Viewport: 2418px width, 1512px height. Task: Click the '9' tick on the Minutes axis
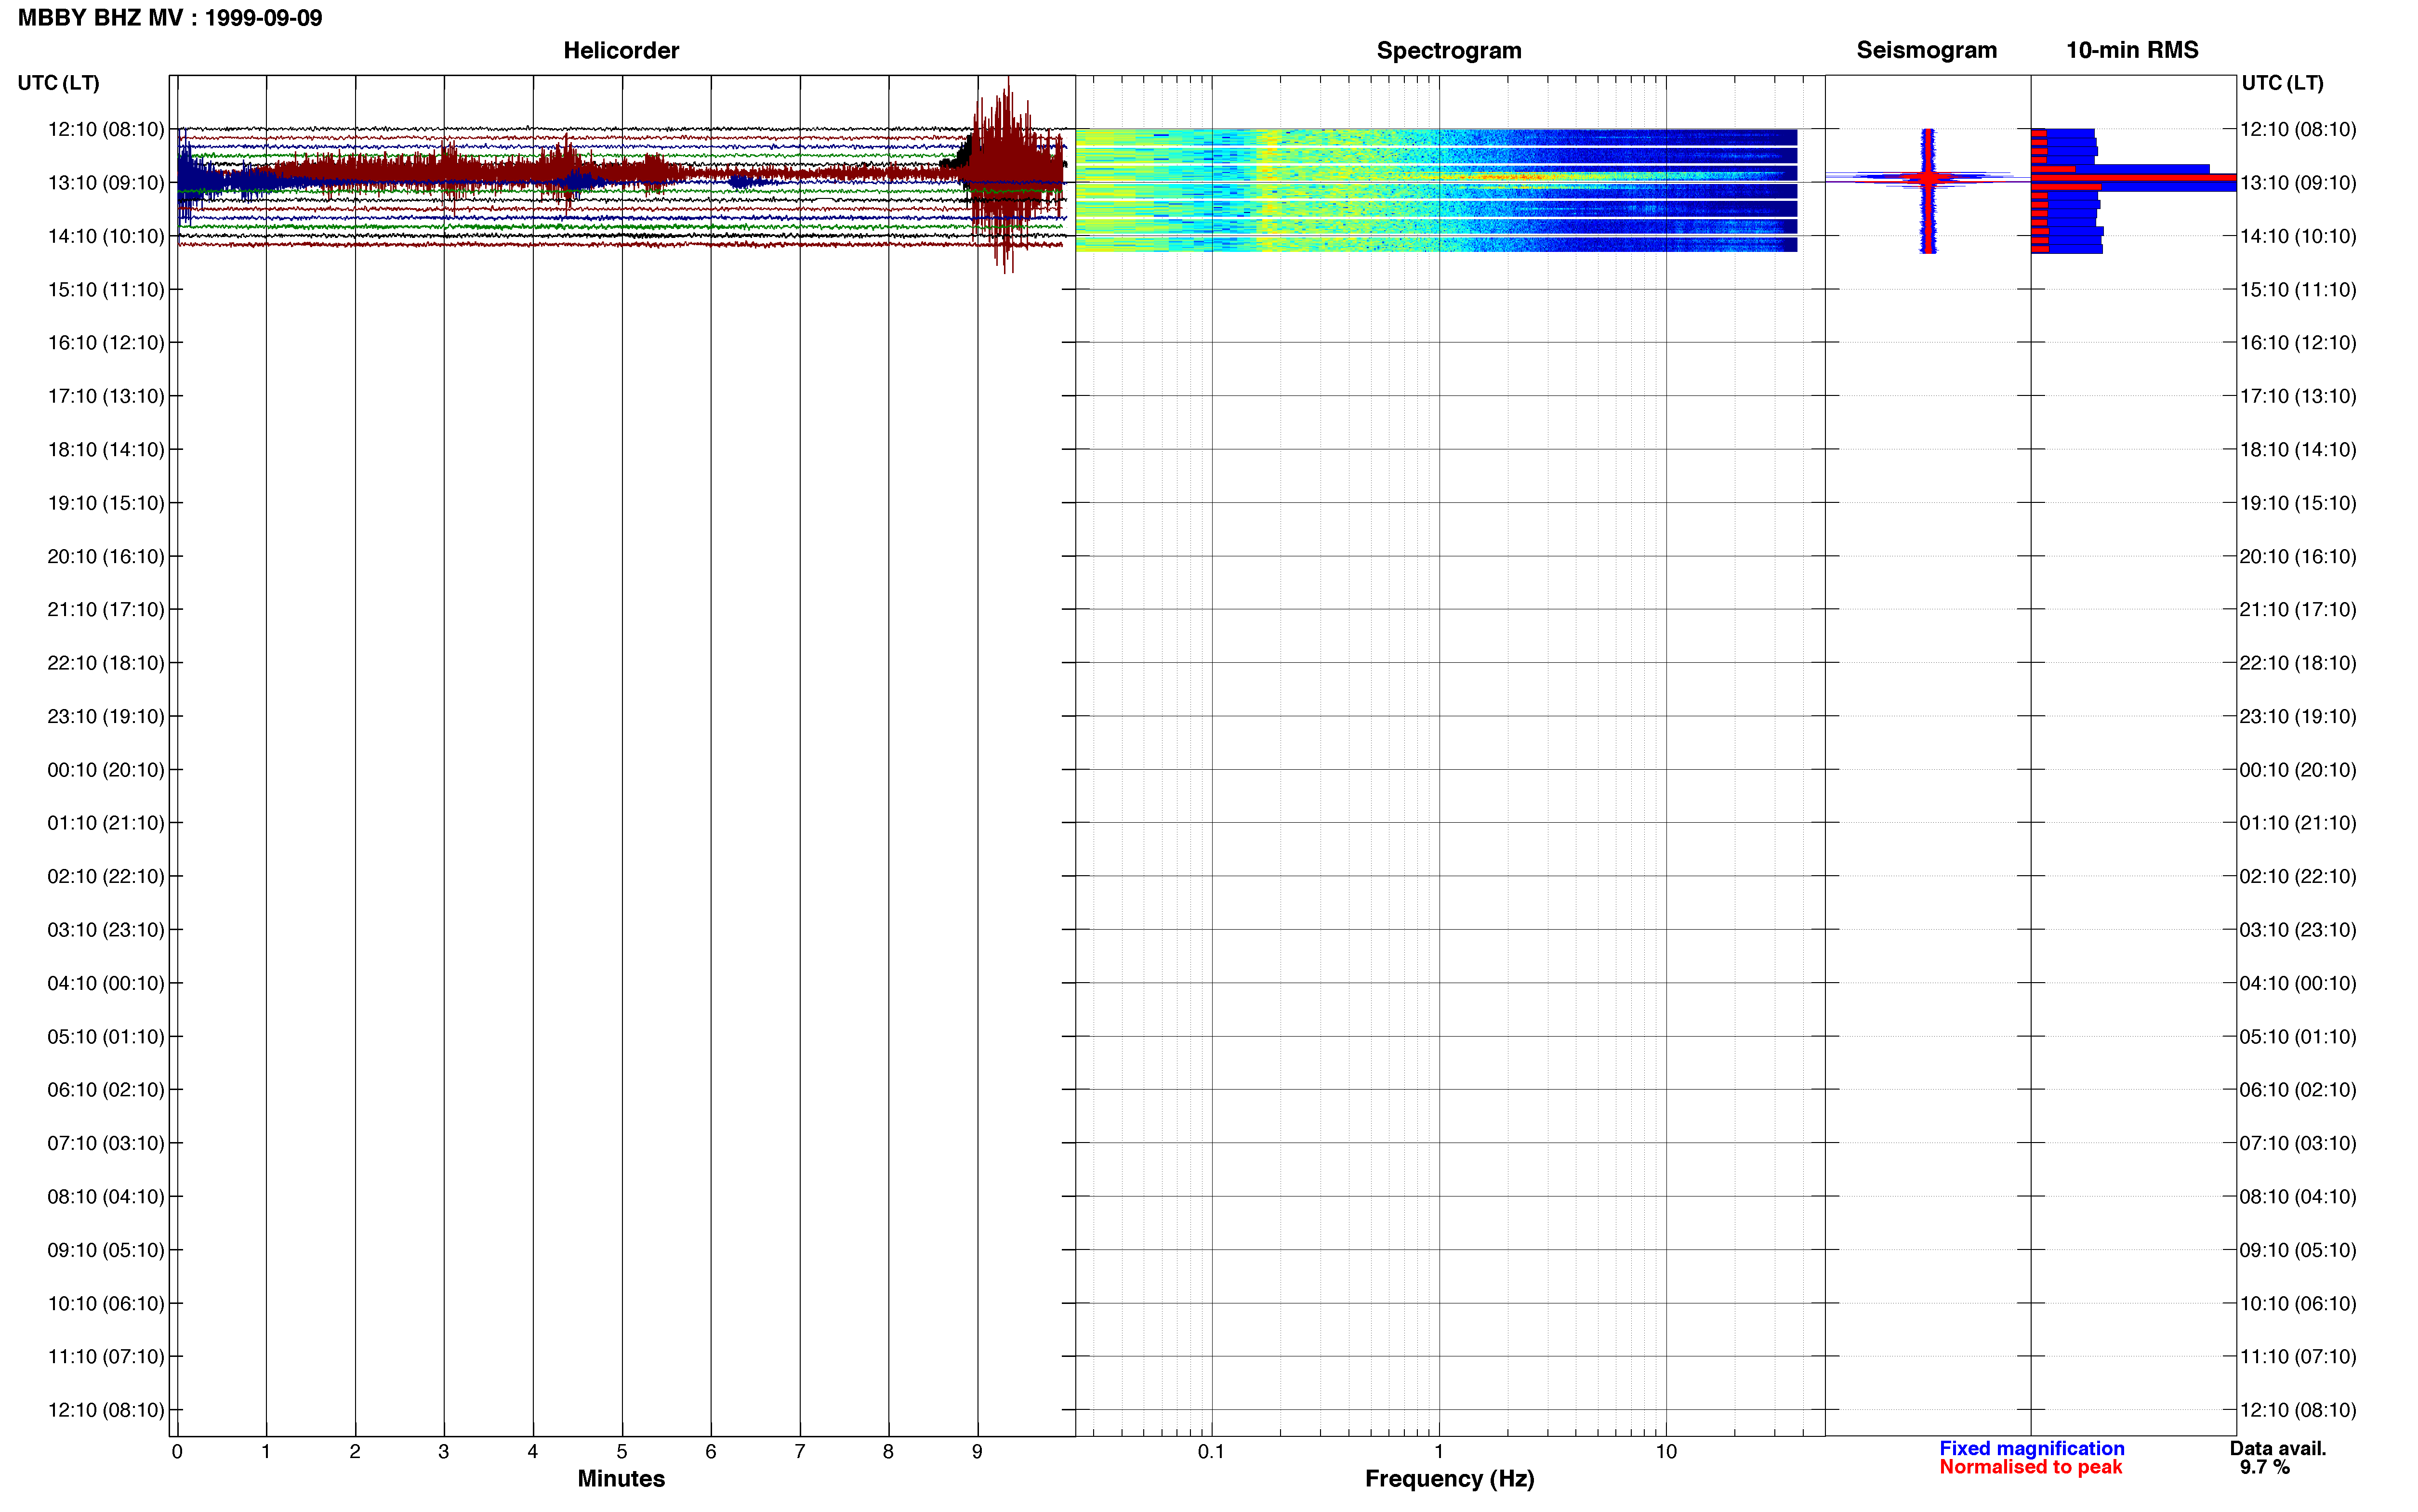click(977, 1452)
